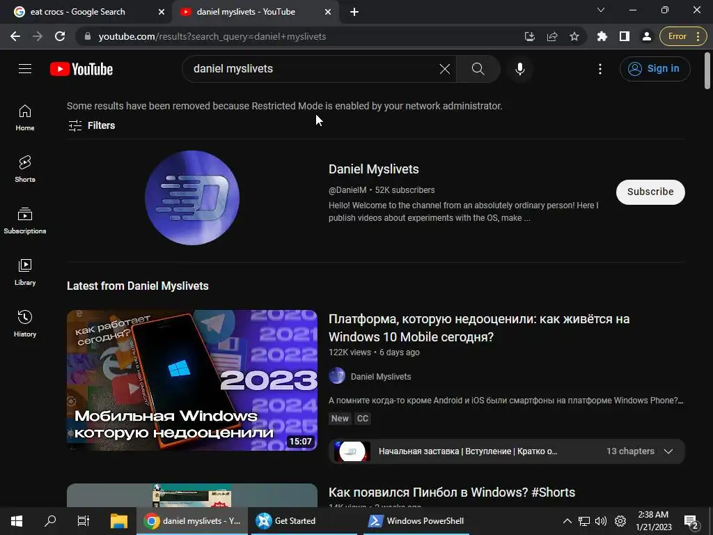Click Sign in button
713x535 pixels.
tap(655, 69)
